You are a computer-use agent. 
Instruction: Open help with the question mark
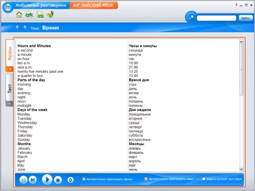[x=236, y=5]
